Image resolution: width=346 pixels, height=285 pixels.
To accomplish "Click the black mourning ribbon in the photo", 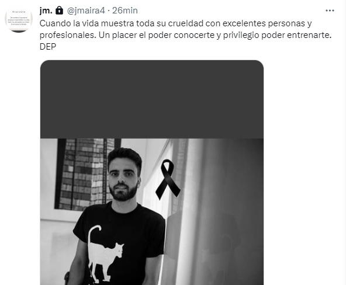I will [x=168, y=179].
